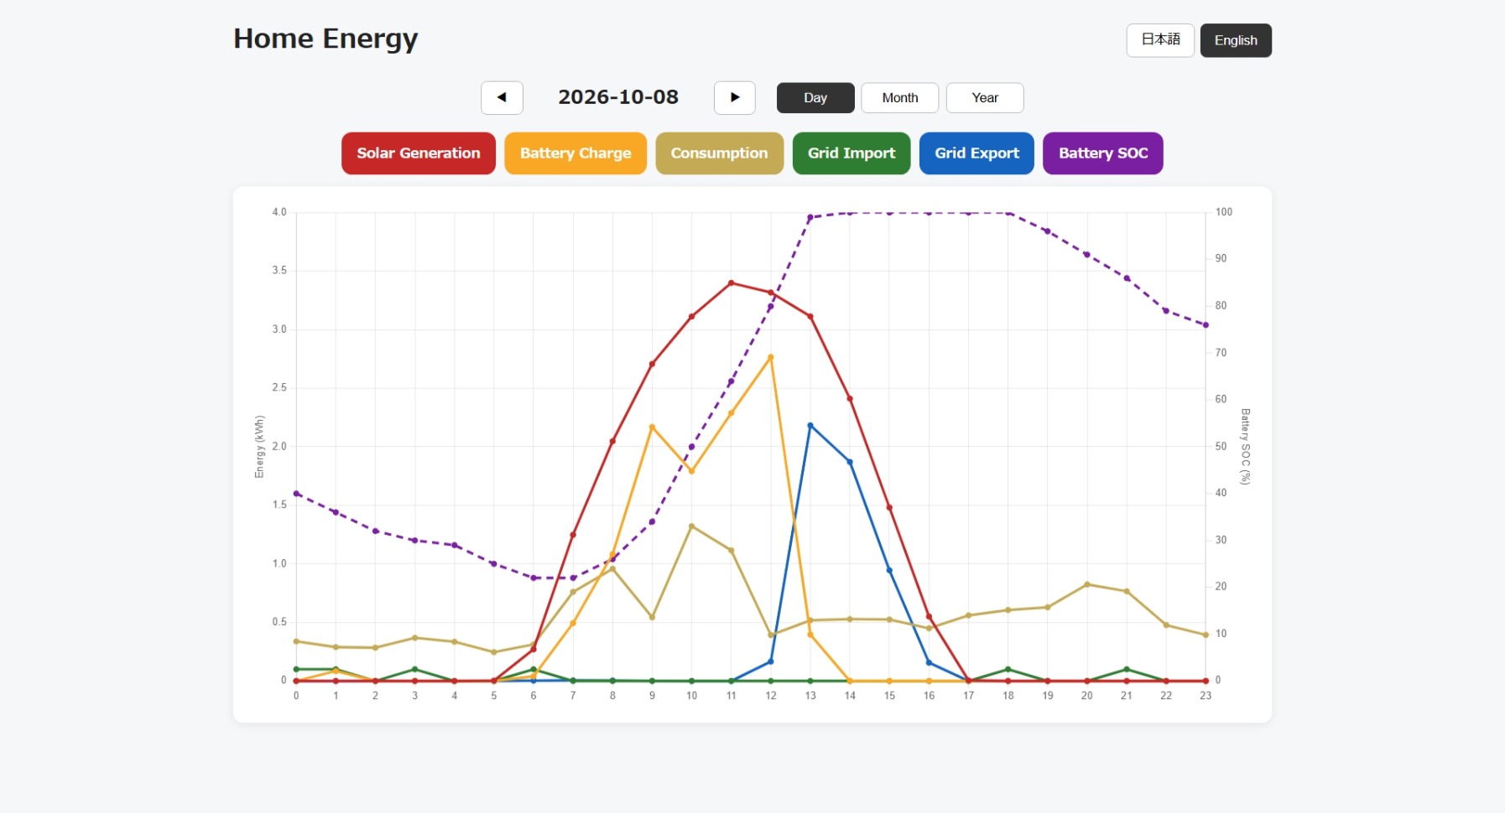Click right axis value 100
Image resolution: width=1505 pixels, height=813 pixels.
click(1224, 212)
